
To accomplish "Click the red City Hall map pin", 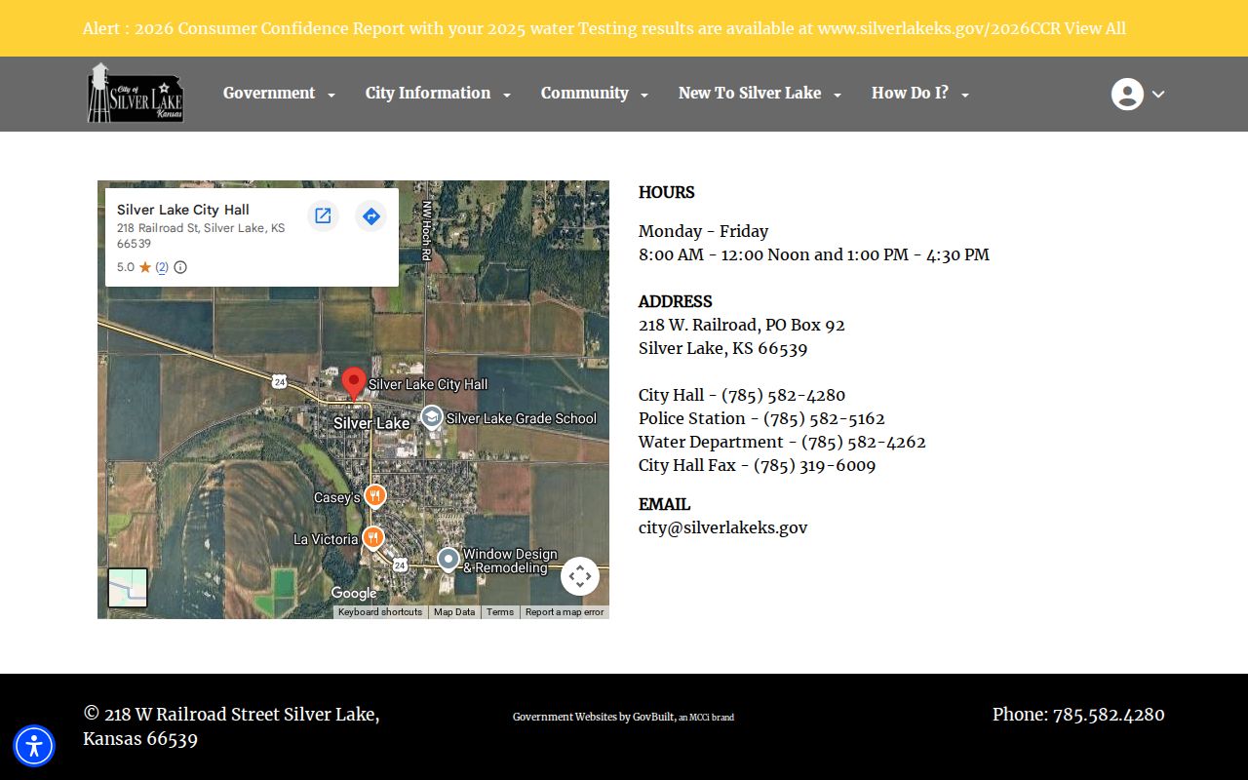I will (x=354, y=383).
